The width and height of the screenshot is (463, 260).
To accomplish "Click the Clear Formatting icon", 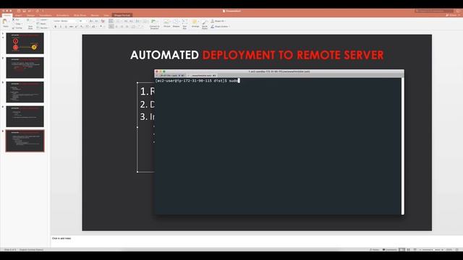I will (x=103, y=21).
